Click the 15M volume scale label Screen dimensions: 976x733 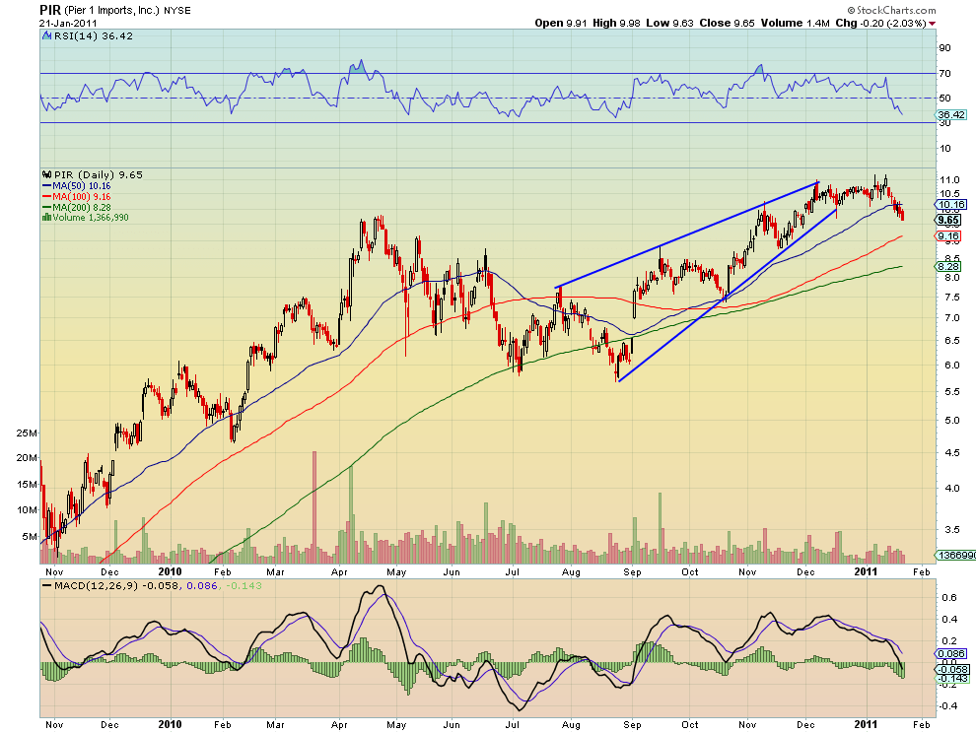tap(27, 484)
